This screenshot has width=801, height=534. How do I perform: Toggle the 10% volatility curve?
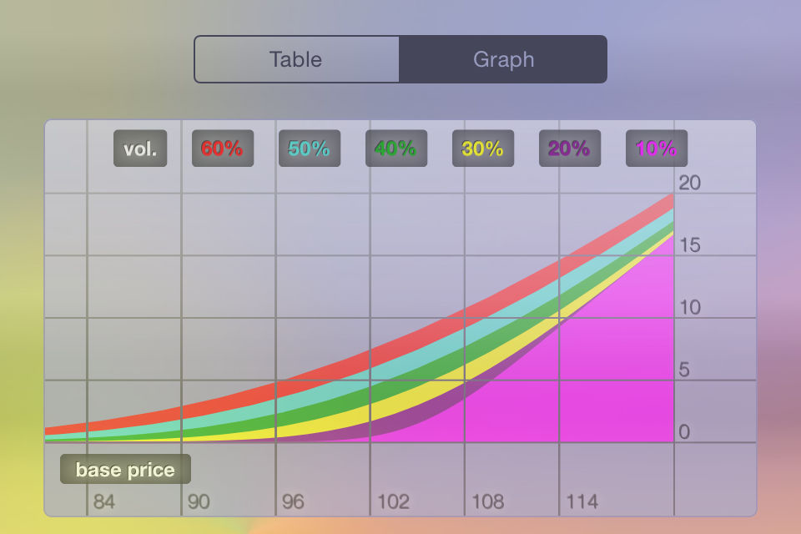pyautogui.click(x=657, y=149)
